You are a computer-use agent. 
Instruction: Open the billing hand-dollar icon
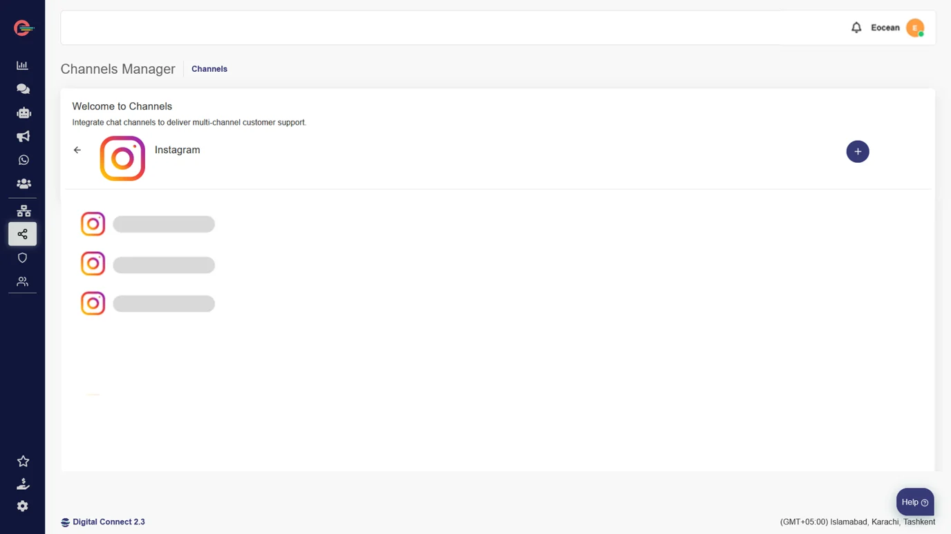coord(23,484)
